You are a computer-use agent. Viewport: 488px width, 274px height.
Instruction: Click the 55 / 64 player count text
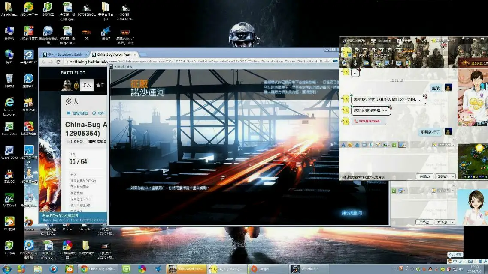(x=78, y=162)
